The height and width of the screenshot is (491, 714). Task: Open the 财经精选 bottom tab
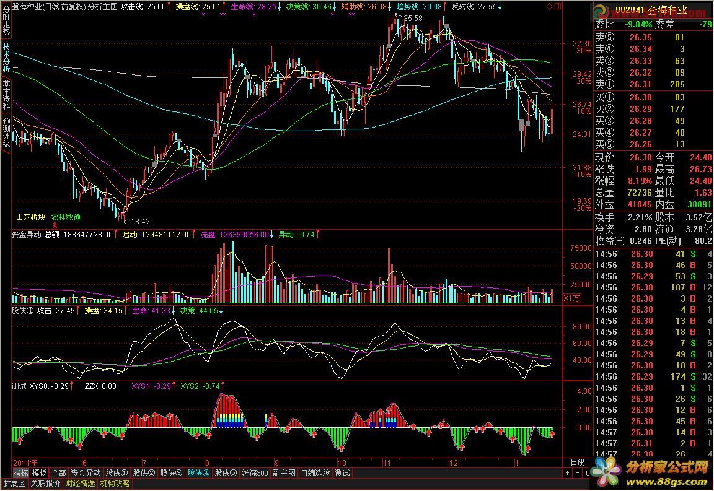tap(80, 484)
